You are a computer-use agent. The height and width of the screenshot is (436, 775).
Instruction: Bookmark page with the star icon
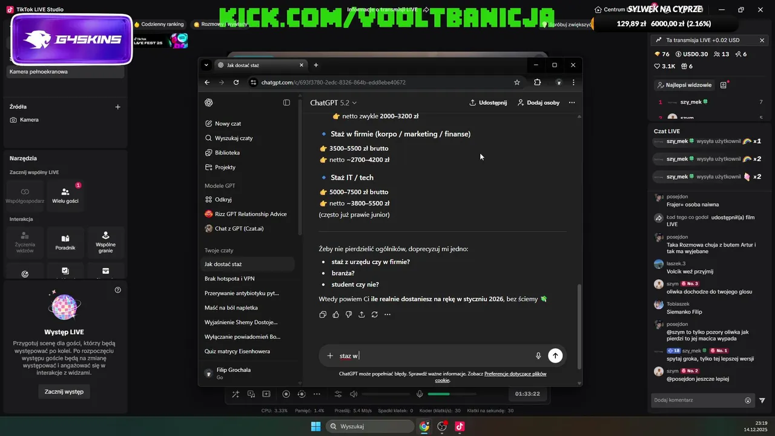pos(516,82)
